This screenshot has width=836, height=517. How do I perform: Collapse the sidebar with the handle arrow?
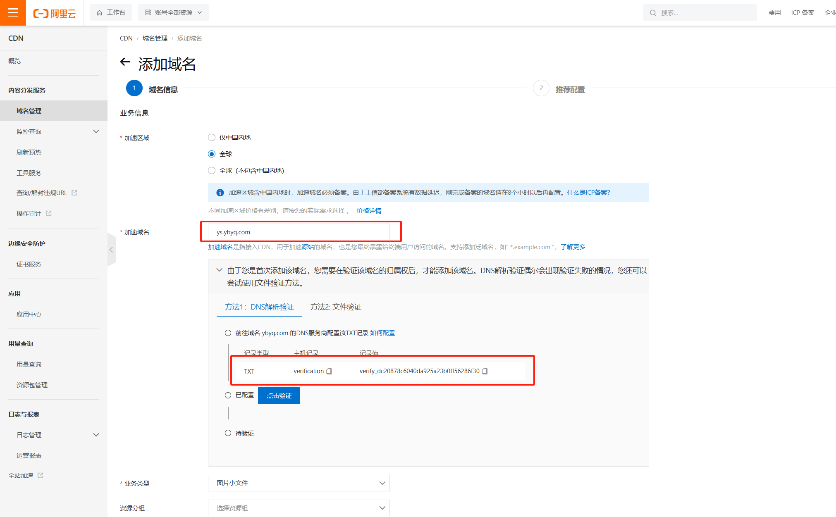pos(111,250)
